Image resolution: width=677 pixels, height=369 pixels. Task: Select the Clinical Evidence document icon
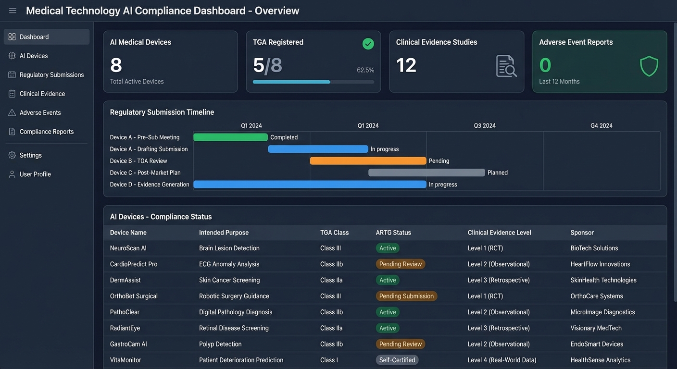[11, 93]
